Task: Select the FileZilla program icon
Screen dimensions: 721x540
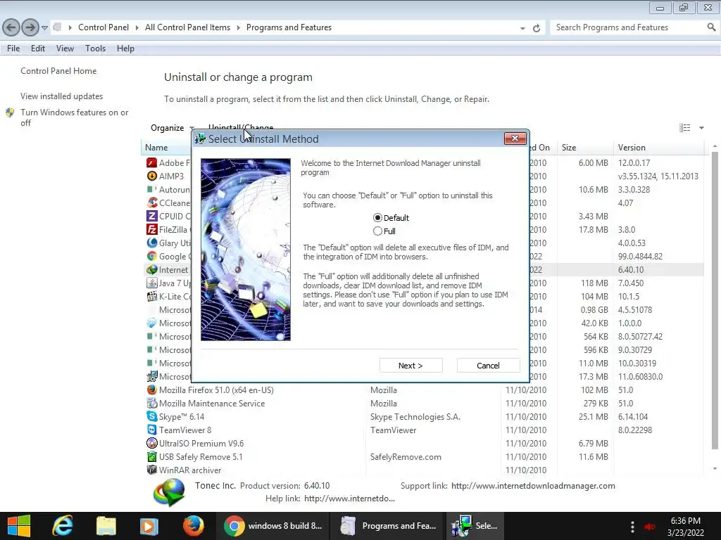Action: 152,229
